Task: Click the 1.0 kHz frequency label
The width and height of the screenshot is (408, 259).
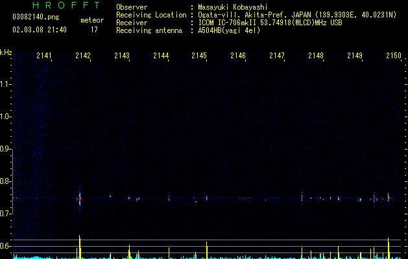Action: point(5,117)
